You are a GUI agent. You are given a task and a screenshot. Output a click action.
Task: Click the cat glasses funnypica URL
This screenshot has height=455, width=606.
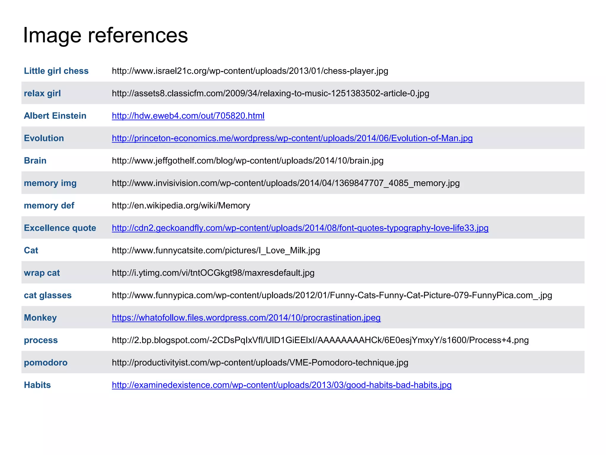point(332,295)
